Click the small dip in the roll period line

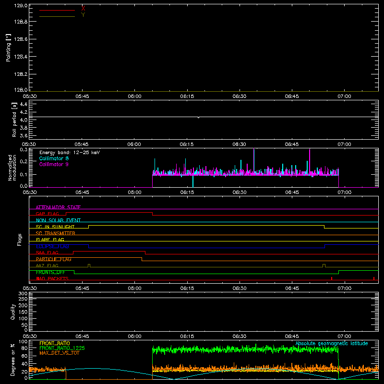point(198,118)
